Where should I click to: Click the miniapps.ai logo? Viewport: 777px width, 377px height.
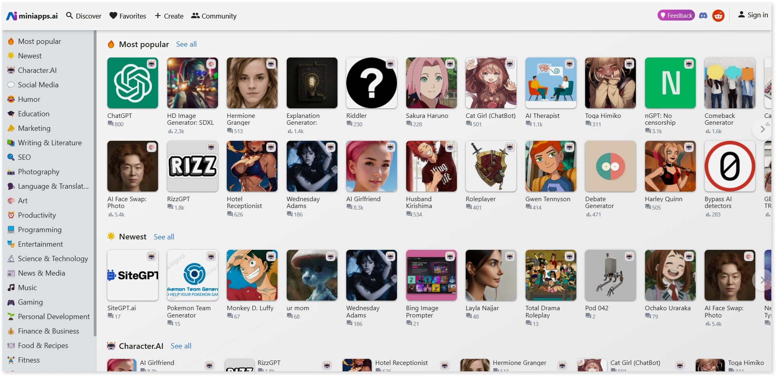point(32,16)
